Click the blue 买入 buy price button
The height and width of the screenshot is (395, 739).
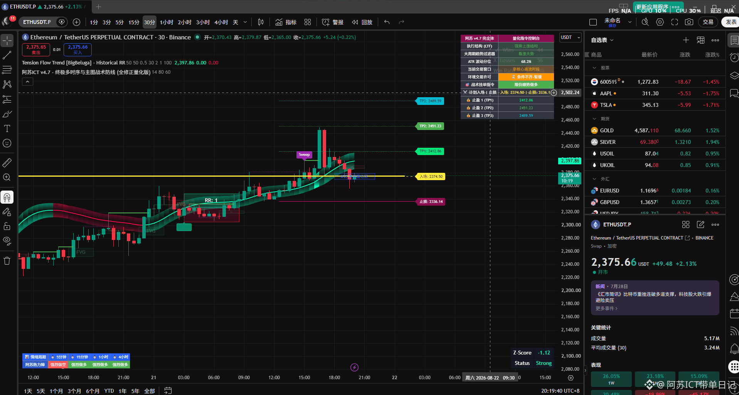[x=77, y=49]
